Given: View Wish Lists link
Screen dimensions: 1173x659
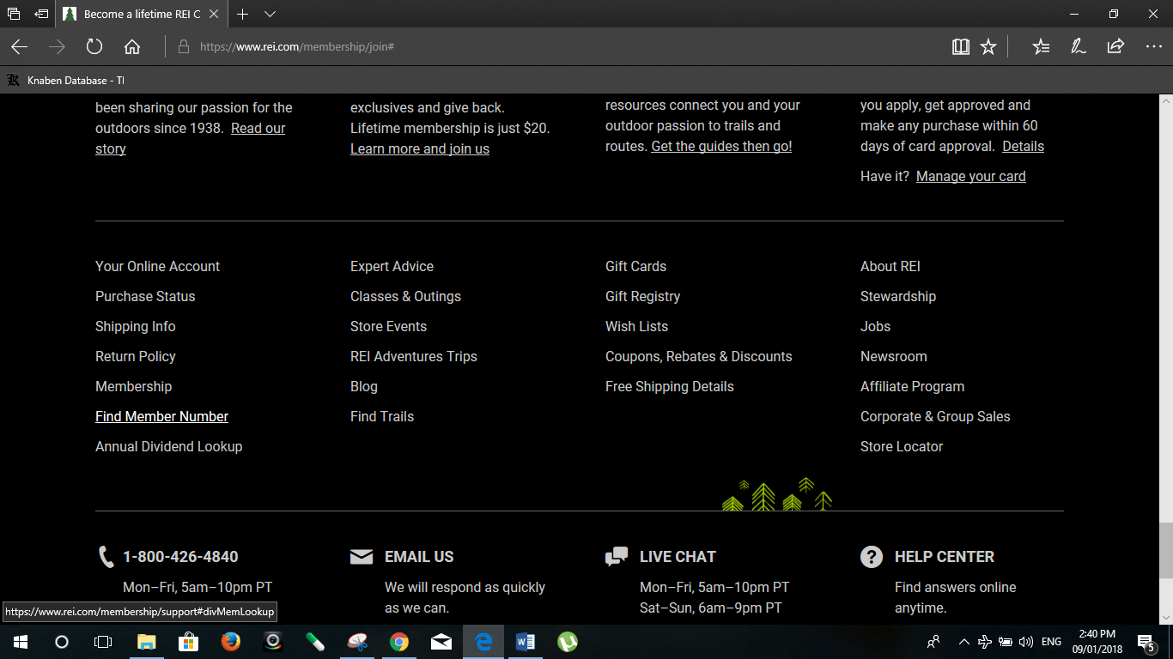Looking at the screenshot, I should click(636, 326).
